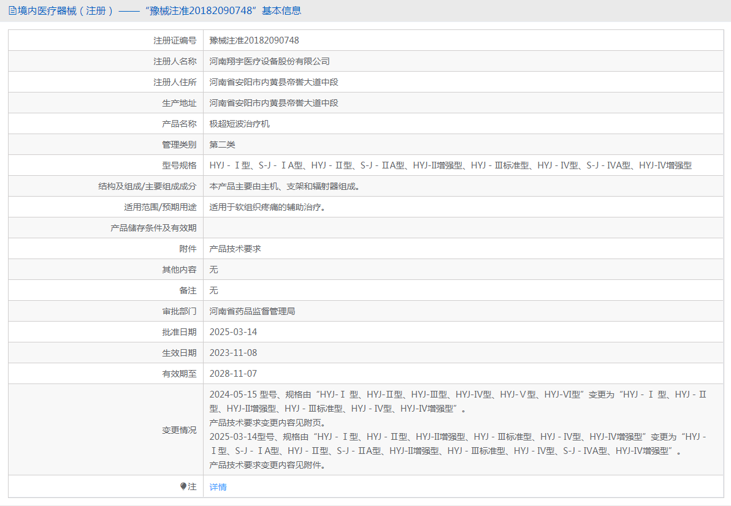731x506 pixels.
Task: Select registration number 豫械注准20182090748 value
Action: coord(254,40)
